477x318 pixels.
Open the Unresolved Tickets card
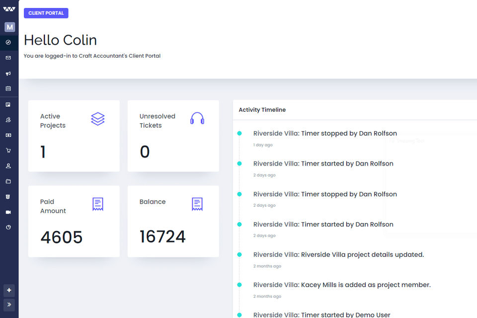[x=173, y=136]
